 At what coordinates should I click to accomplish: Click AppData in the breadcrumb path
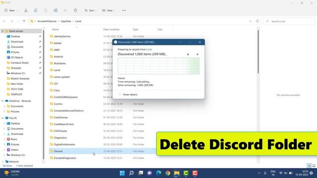click(x=66, y=21)
